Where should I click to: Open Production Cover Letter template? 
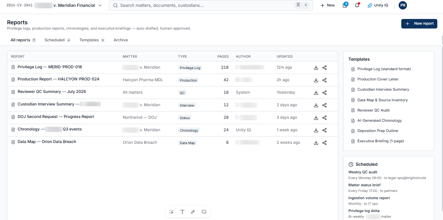click(x=378, y=79)
